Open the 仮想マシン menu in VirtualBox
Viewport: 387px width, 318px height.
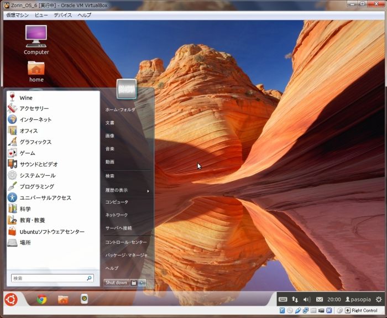[17, 15]
